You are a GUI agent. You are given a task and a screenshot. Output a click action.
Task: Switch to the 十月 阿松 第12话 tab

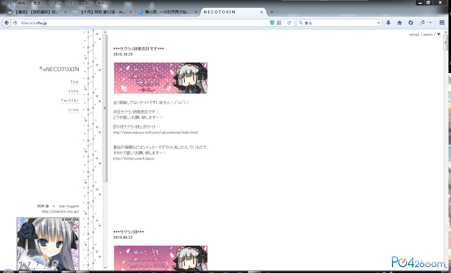(x=102, y=12)
